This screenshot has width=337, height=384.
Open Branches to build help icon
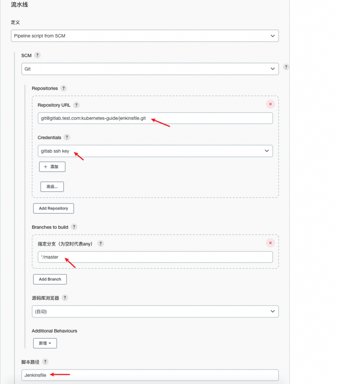[74, 227]
